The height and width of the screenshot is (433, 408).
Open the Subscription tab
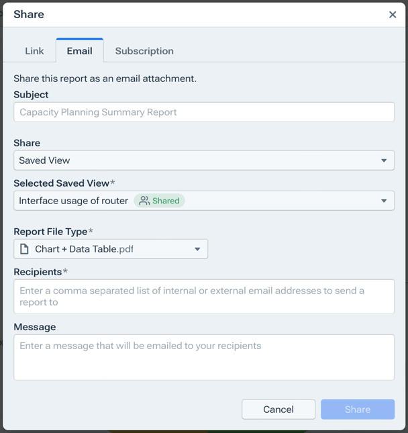tap(144, 51)
